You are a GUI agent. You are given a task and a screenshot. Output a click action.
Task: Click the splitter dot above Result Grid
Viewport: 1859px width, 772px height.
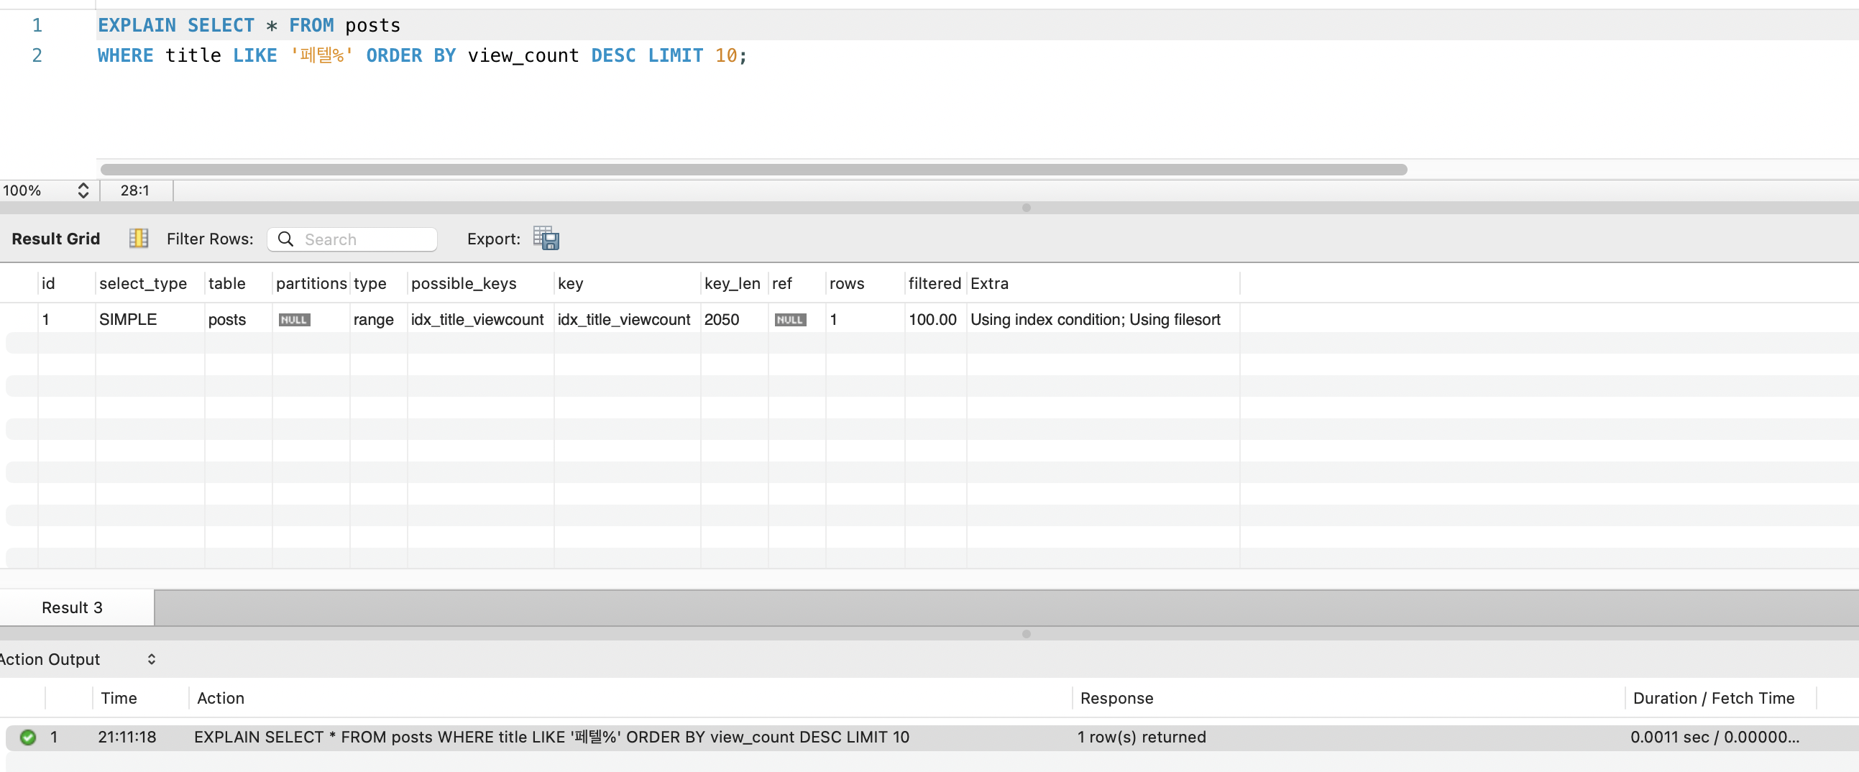(1026, 208)
